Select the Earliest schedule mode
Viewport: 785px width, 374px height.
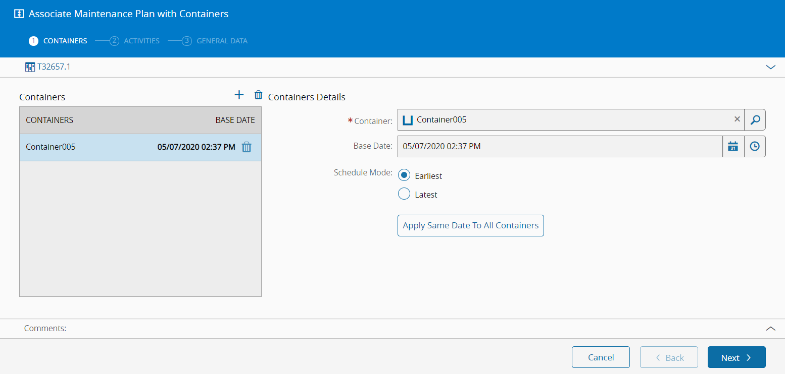404,175
